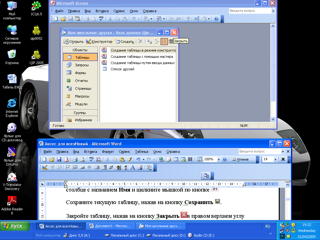320x240 pixels.
Task: Click the file search icon in Access toolbar
Action: pos(78,19)
